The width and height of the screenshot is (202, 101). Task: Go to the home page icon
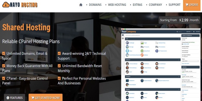(x=81, y=5)
